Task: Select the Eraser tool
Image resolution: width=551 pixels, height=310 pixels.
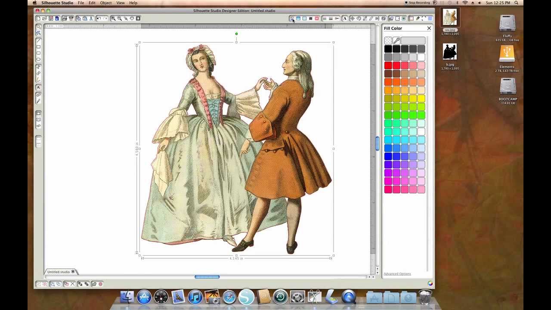Action: 38,94
